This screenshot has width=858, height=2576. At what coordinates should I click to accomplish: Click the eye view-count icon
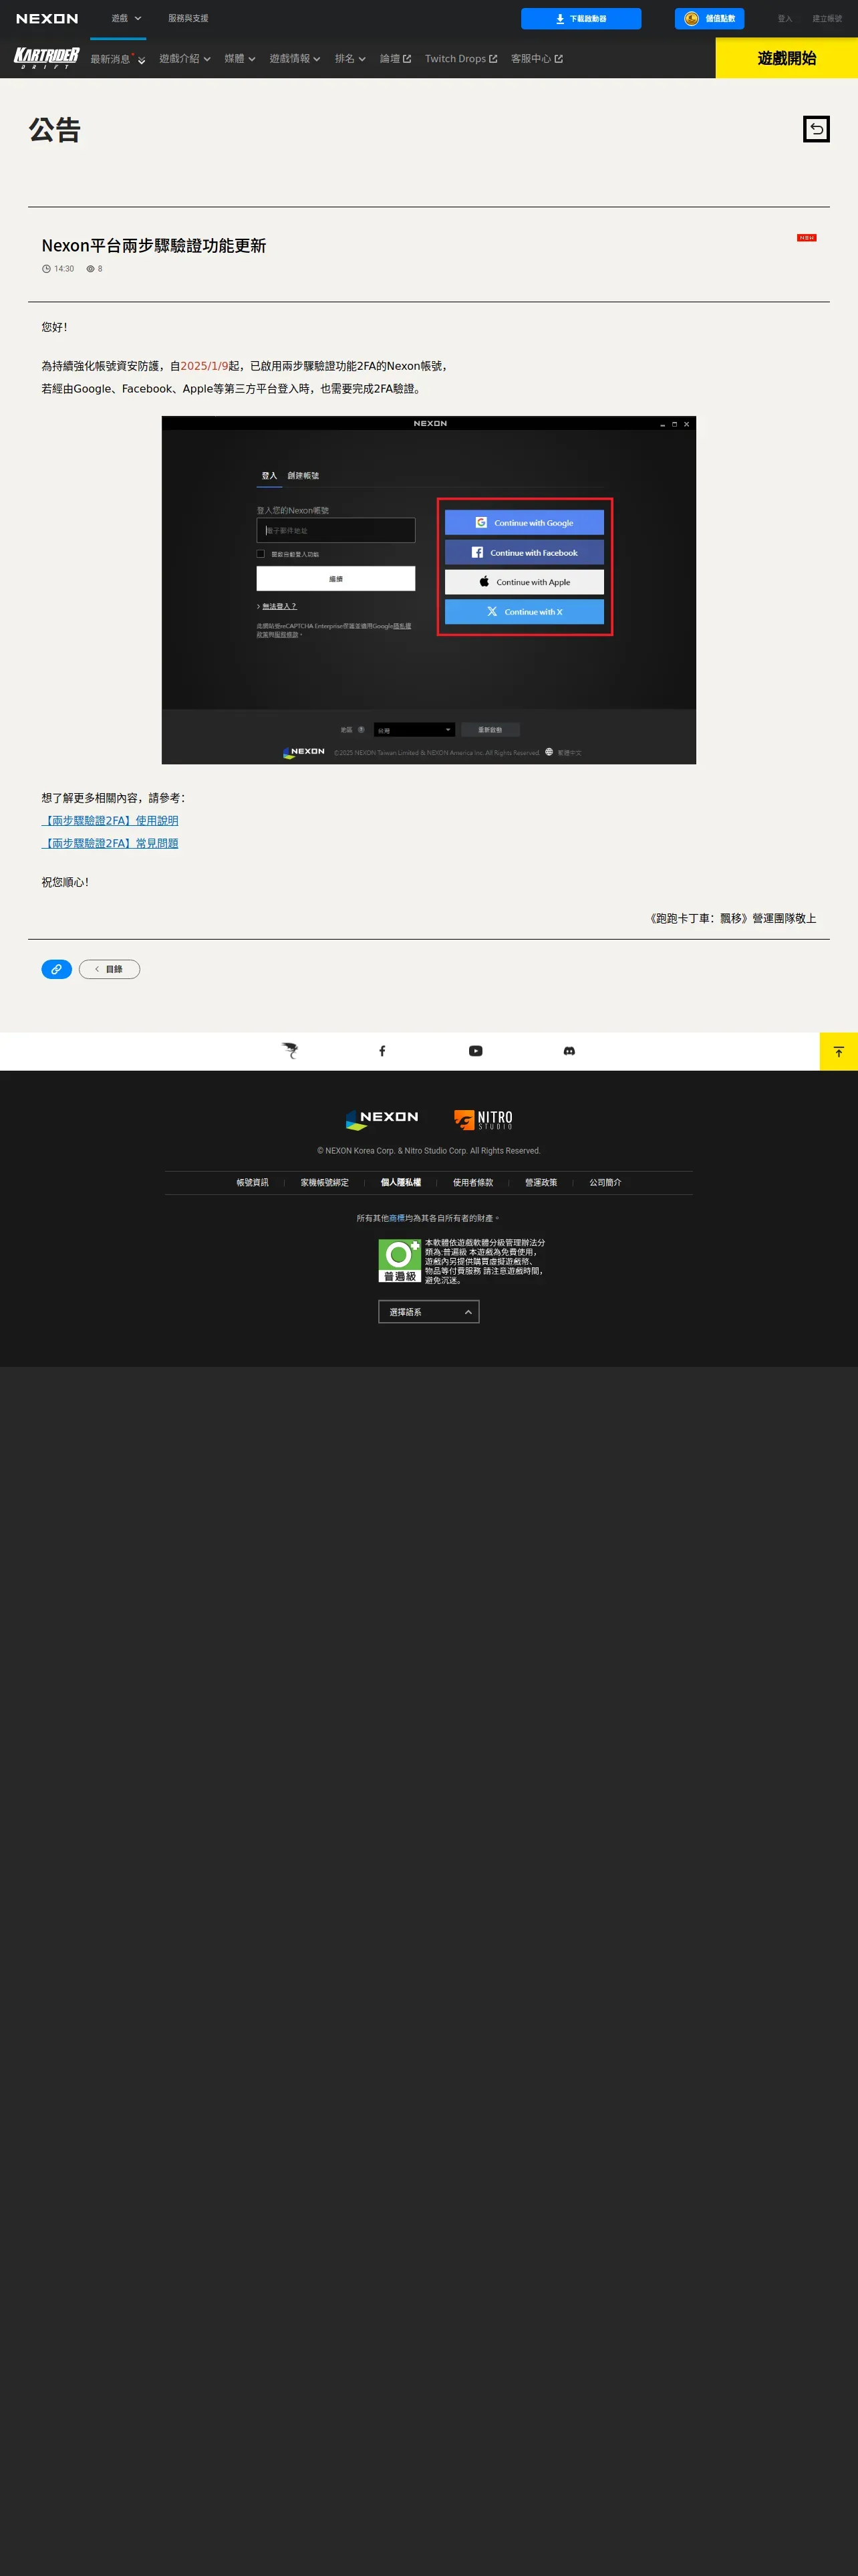[90, 269]
